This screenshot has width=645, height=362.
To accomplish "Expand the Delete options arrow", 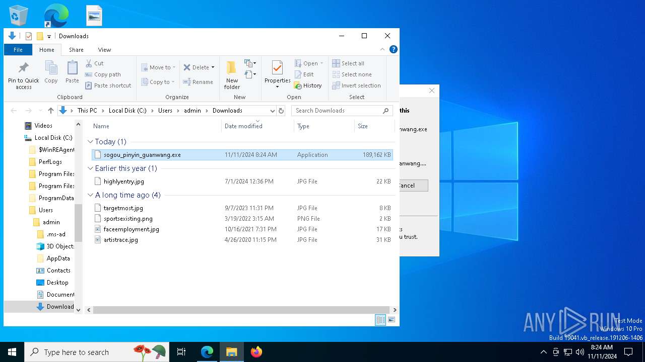I will pyautogui.click(x=213, y=67).
